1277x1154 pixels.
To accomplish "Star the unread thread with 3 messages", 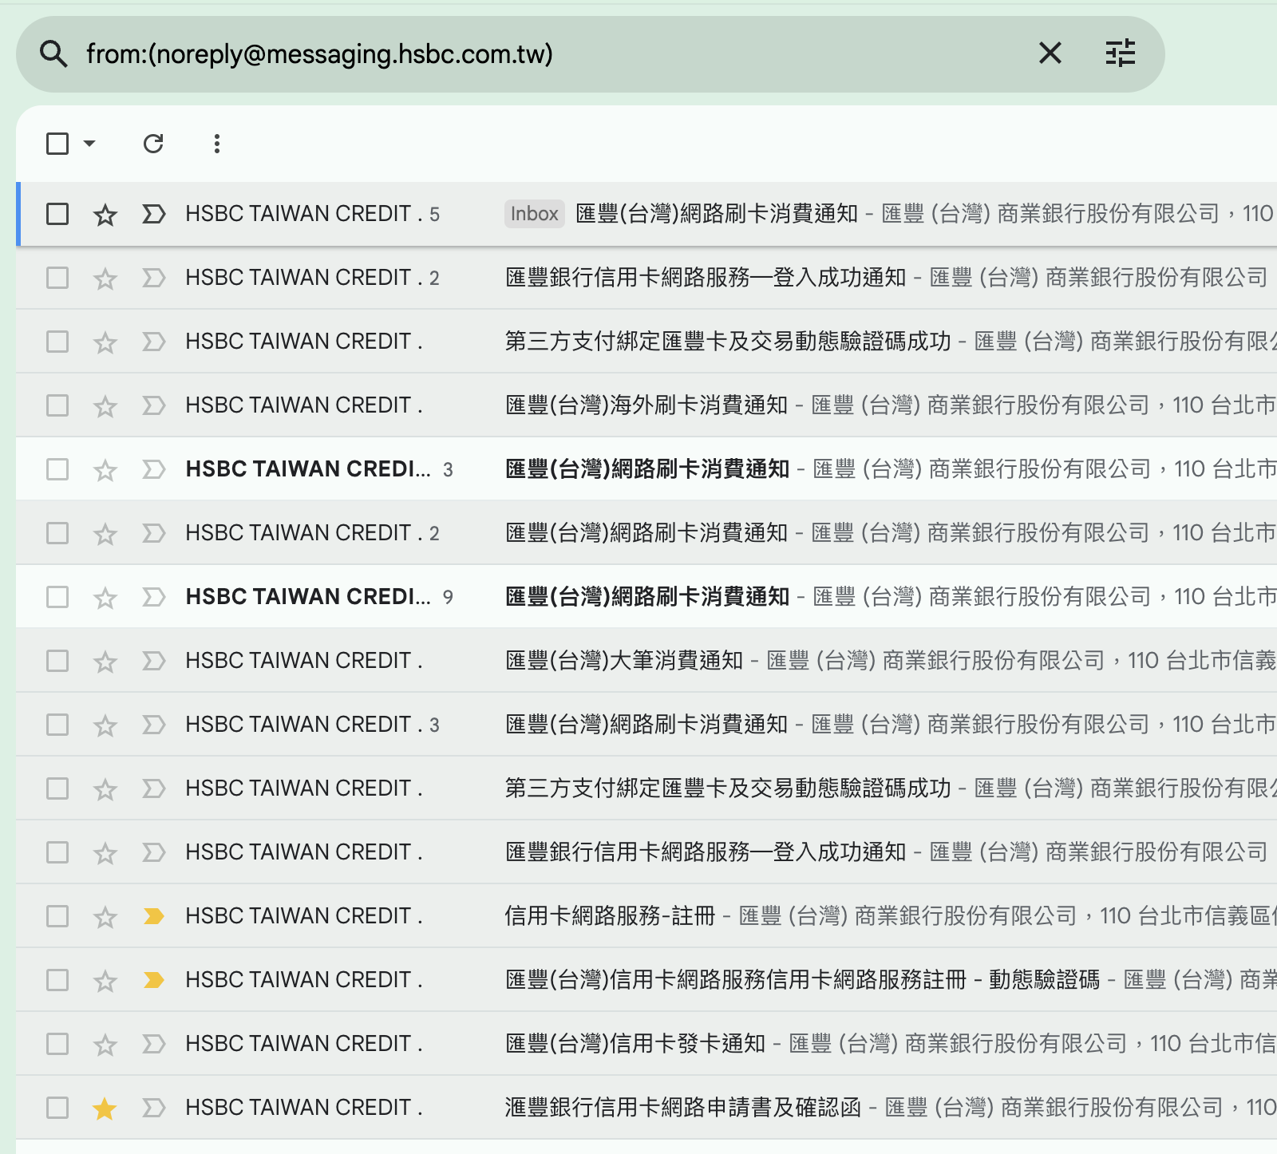I will [x=105, y=470].
